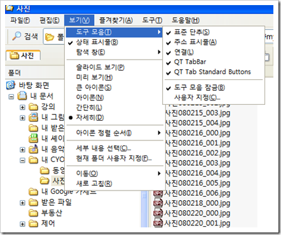Collapse the 내 문서 tree node

tap(11, 97)
